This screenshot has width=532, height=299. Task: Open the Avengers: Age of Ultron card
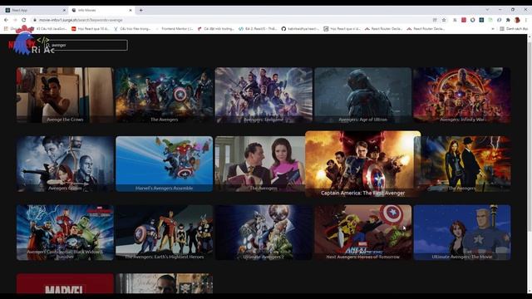click(362, 95)
